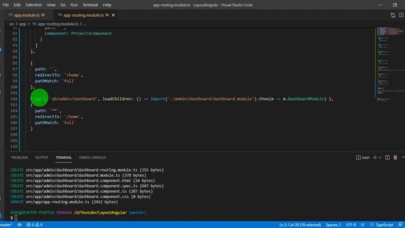Screen dimensions: 405x228
Task: Change indentation via Spaces: 2
Action: (333, 225)
